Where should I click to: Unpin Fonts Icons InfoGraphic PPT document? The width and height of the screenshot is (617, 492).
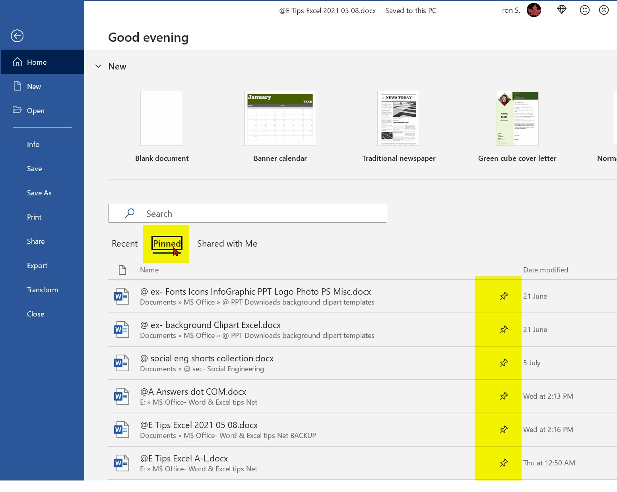pos(504,296)
